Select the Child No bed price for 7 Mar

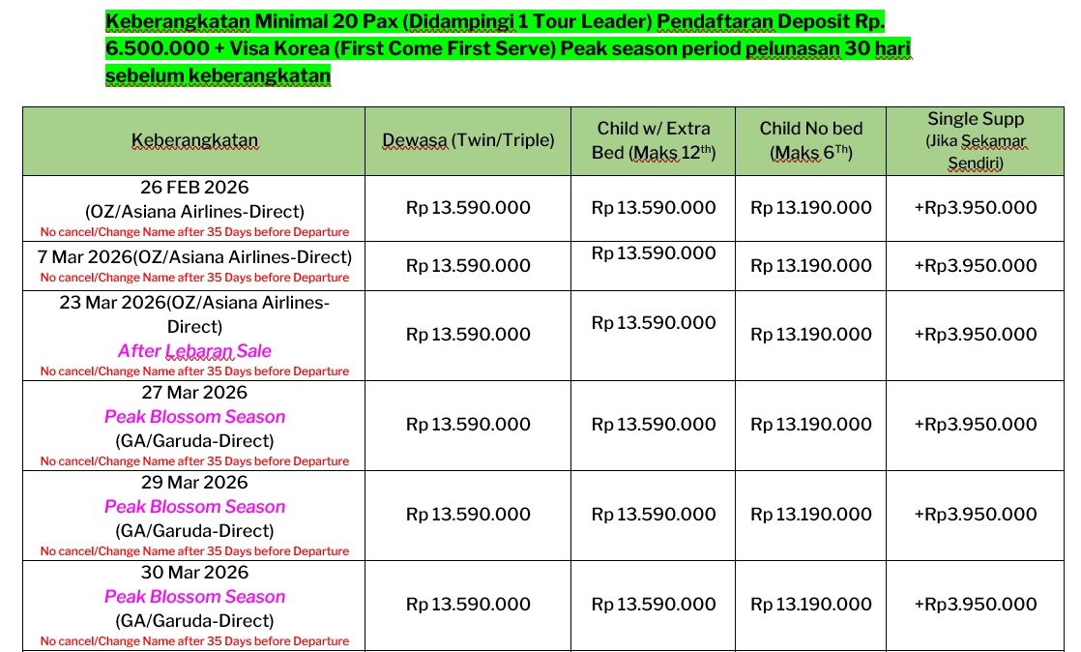click(810, 266)
